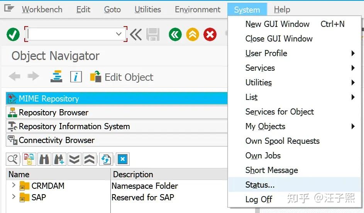Click the green Back icon

pyautogui.click(x=175, y=35)
